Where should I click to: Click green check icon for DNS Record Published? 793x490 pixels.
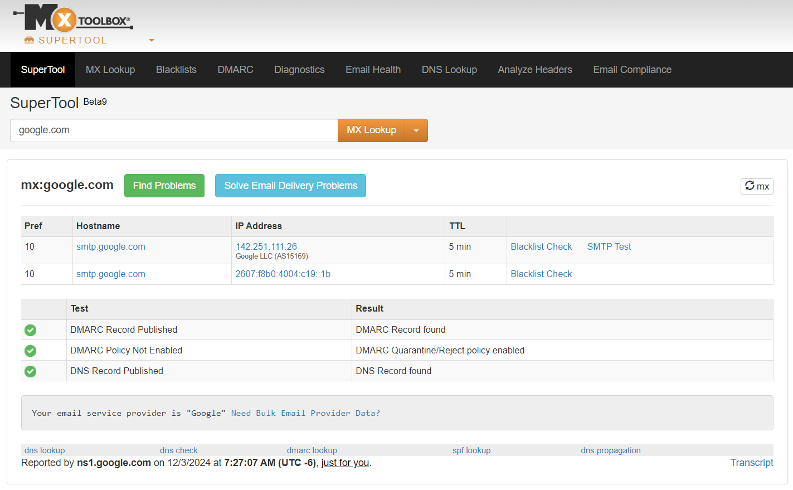31,371
